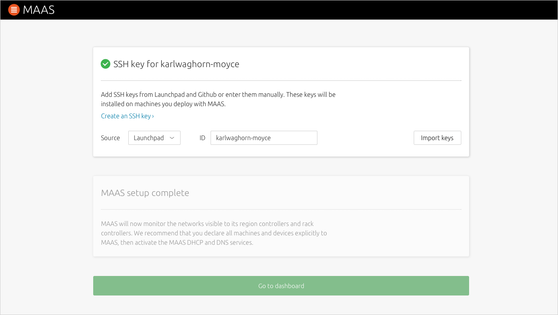558x315 pixels.
Task: Click the MAAS setup complete heading
Action: pyautogui.click(x=145, y=193)
